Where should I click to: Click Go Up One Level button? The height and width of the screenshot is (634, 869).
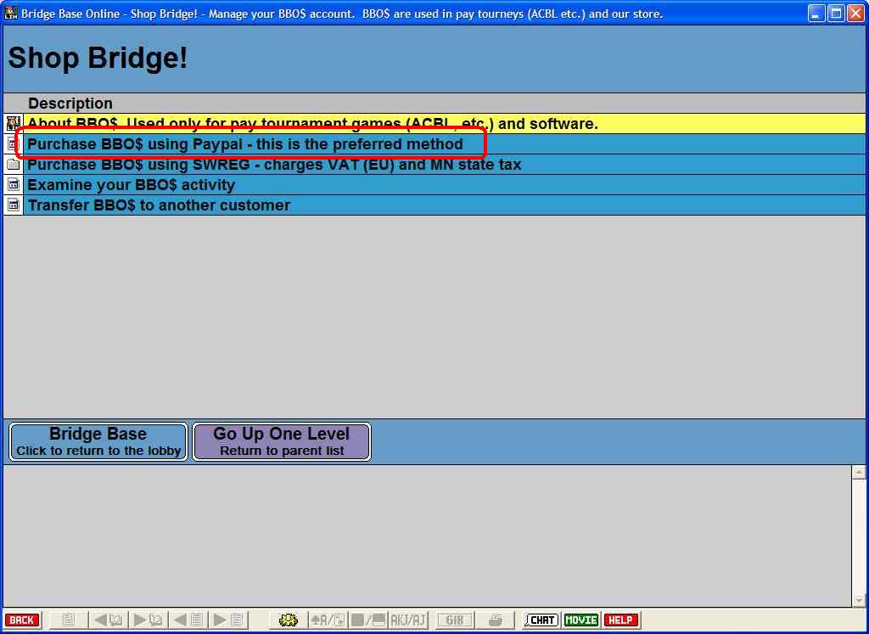pyautogui.click(x=282, y=441)
